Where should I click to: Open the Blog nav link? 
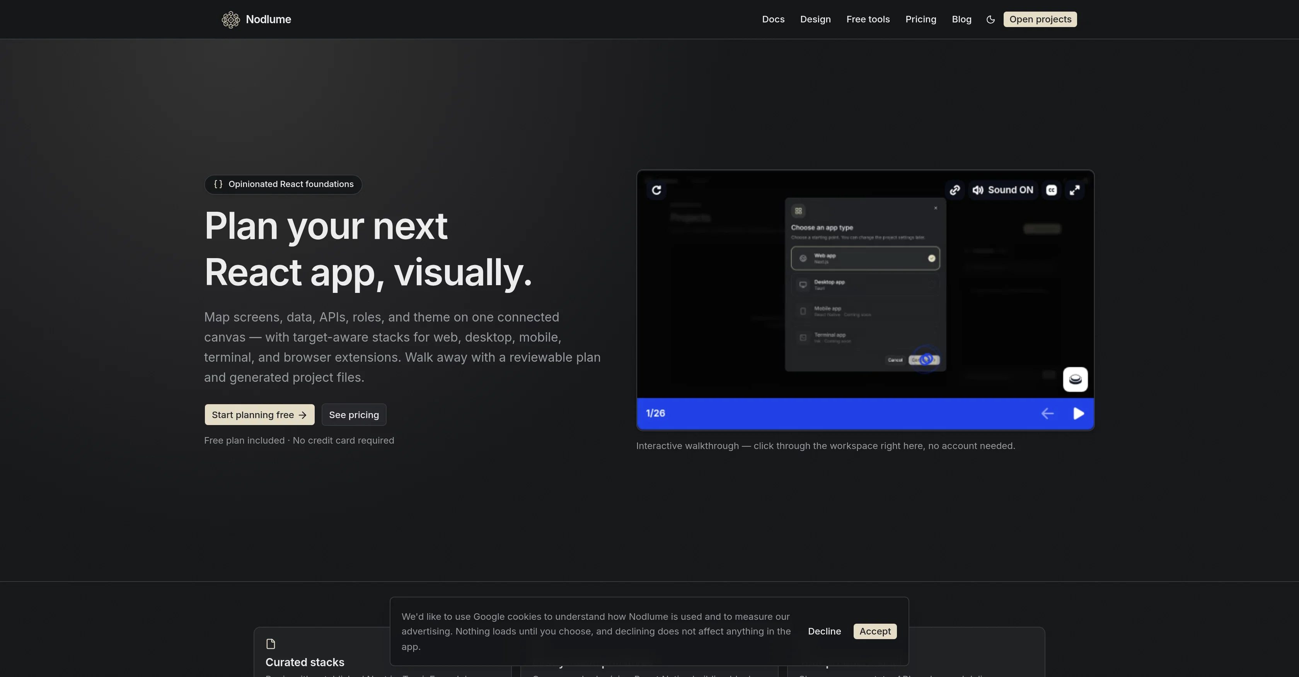(x=961, y=19)
